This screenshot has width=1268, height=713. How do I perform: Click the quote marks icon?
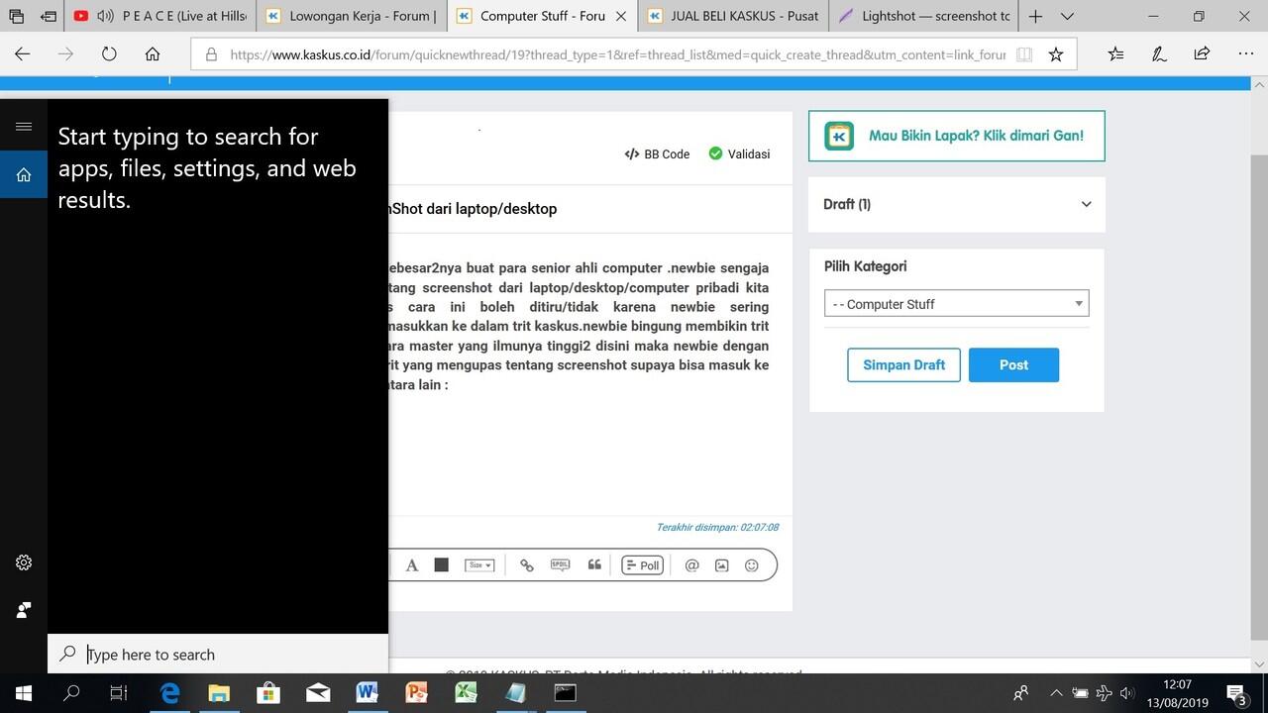click(x=594, y=564)
